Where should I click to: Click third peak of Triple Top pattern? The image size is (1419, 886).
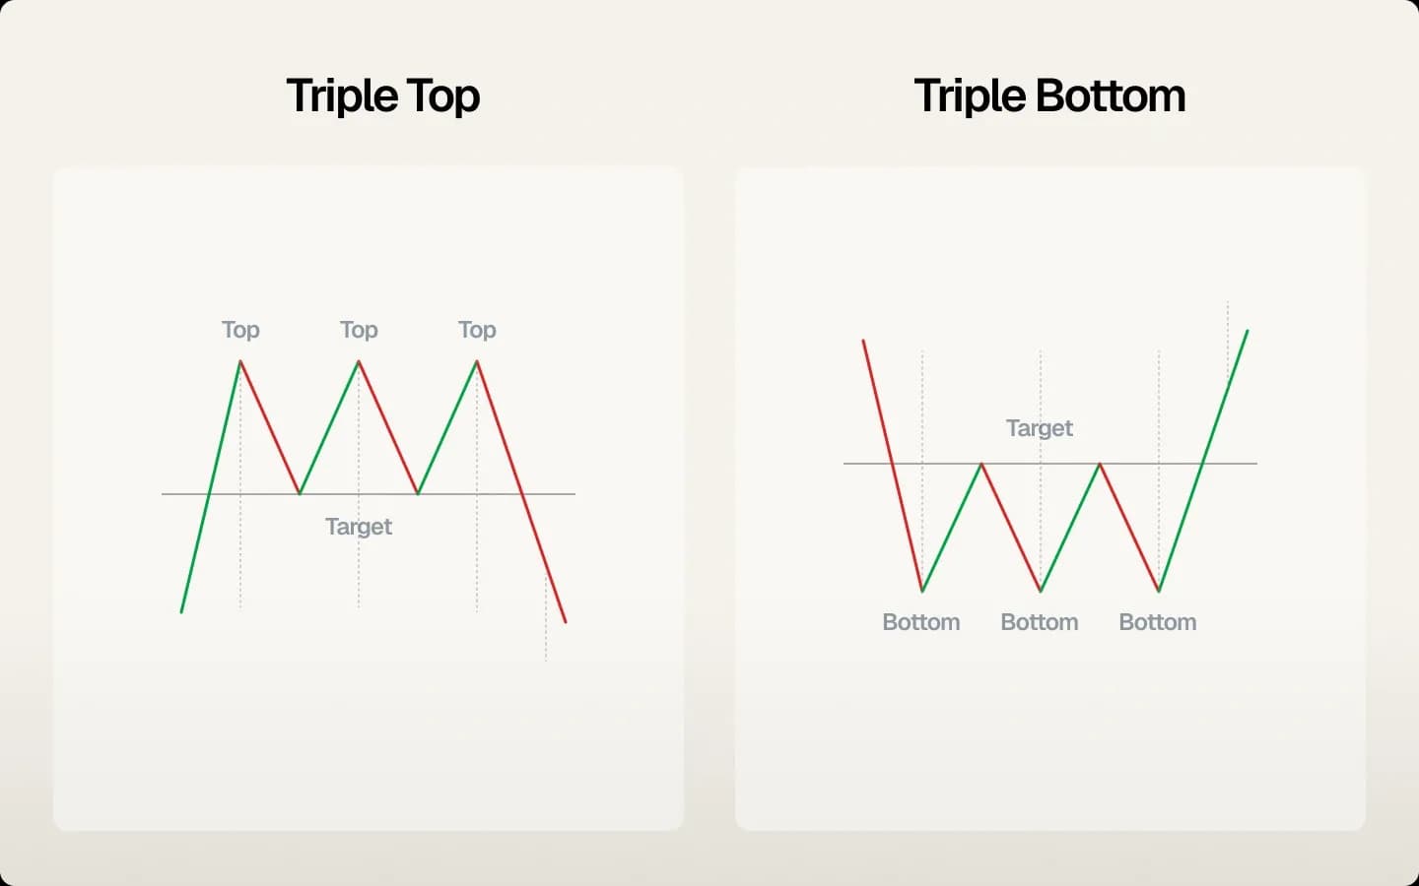click(477, 361)
